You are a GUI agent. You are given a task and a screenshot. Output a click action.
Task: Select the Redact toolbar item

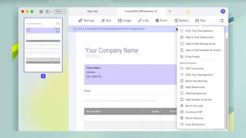(x=181, y=20)
